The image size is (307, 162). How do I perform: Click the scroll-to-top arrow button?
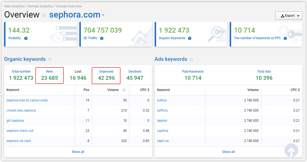pyautogui.click(x=291, y=150)
